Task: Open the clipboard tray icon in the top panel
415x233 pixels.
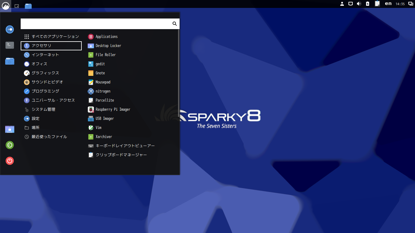Action: click(377, 4)
